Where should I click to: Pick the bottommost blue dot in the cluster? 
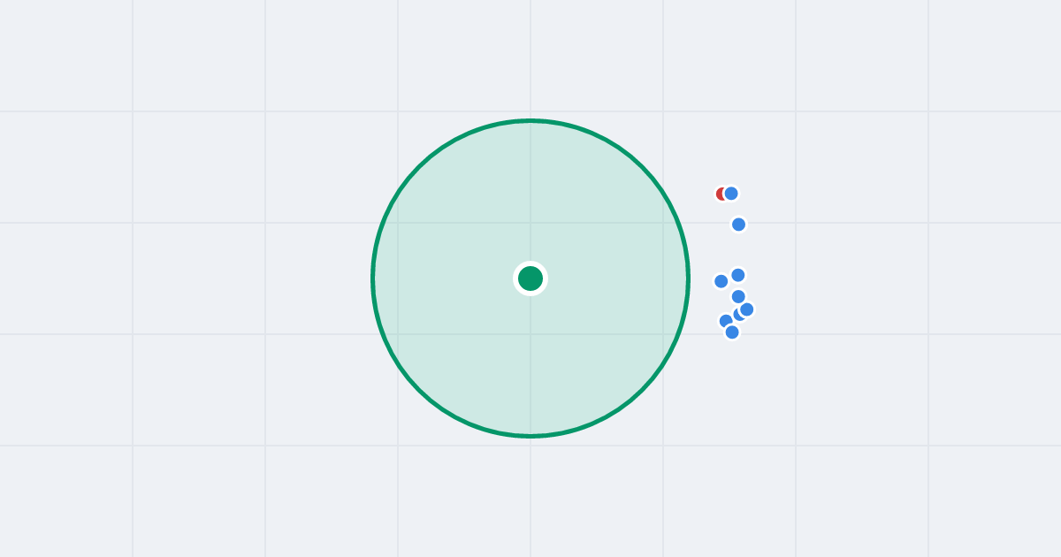coord(732,332)
